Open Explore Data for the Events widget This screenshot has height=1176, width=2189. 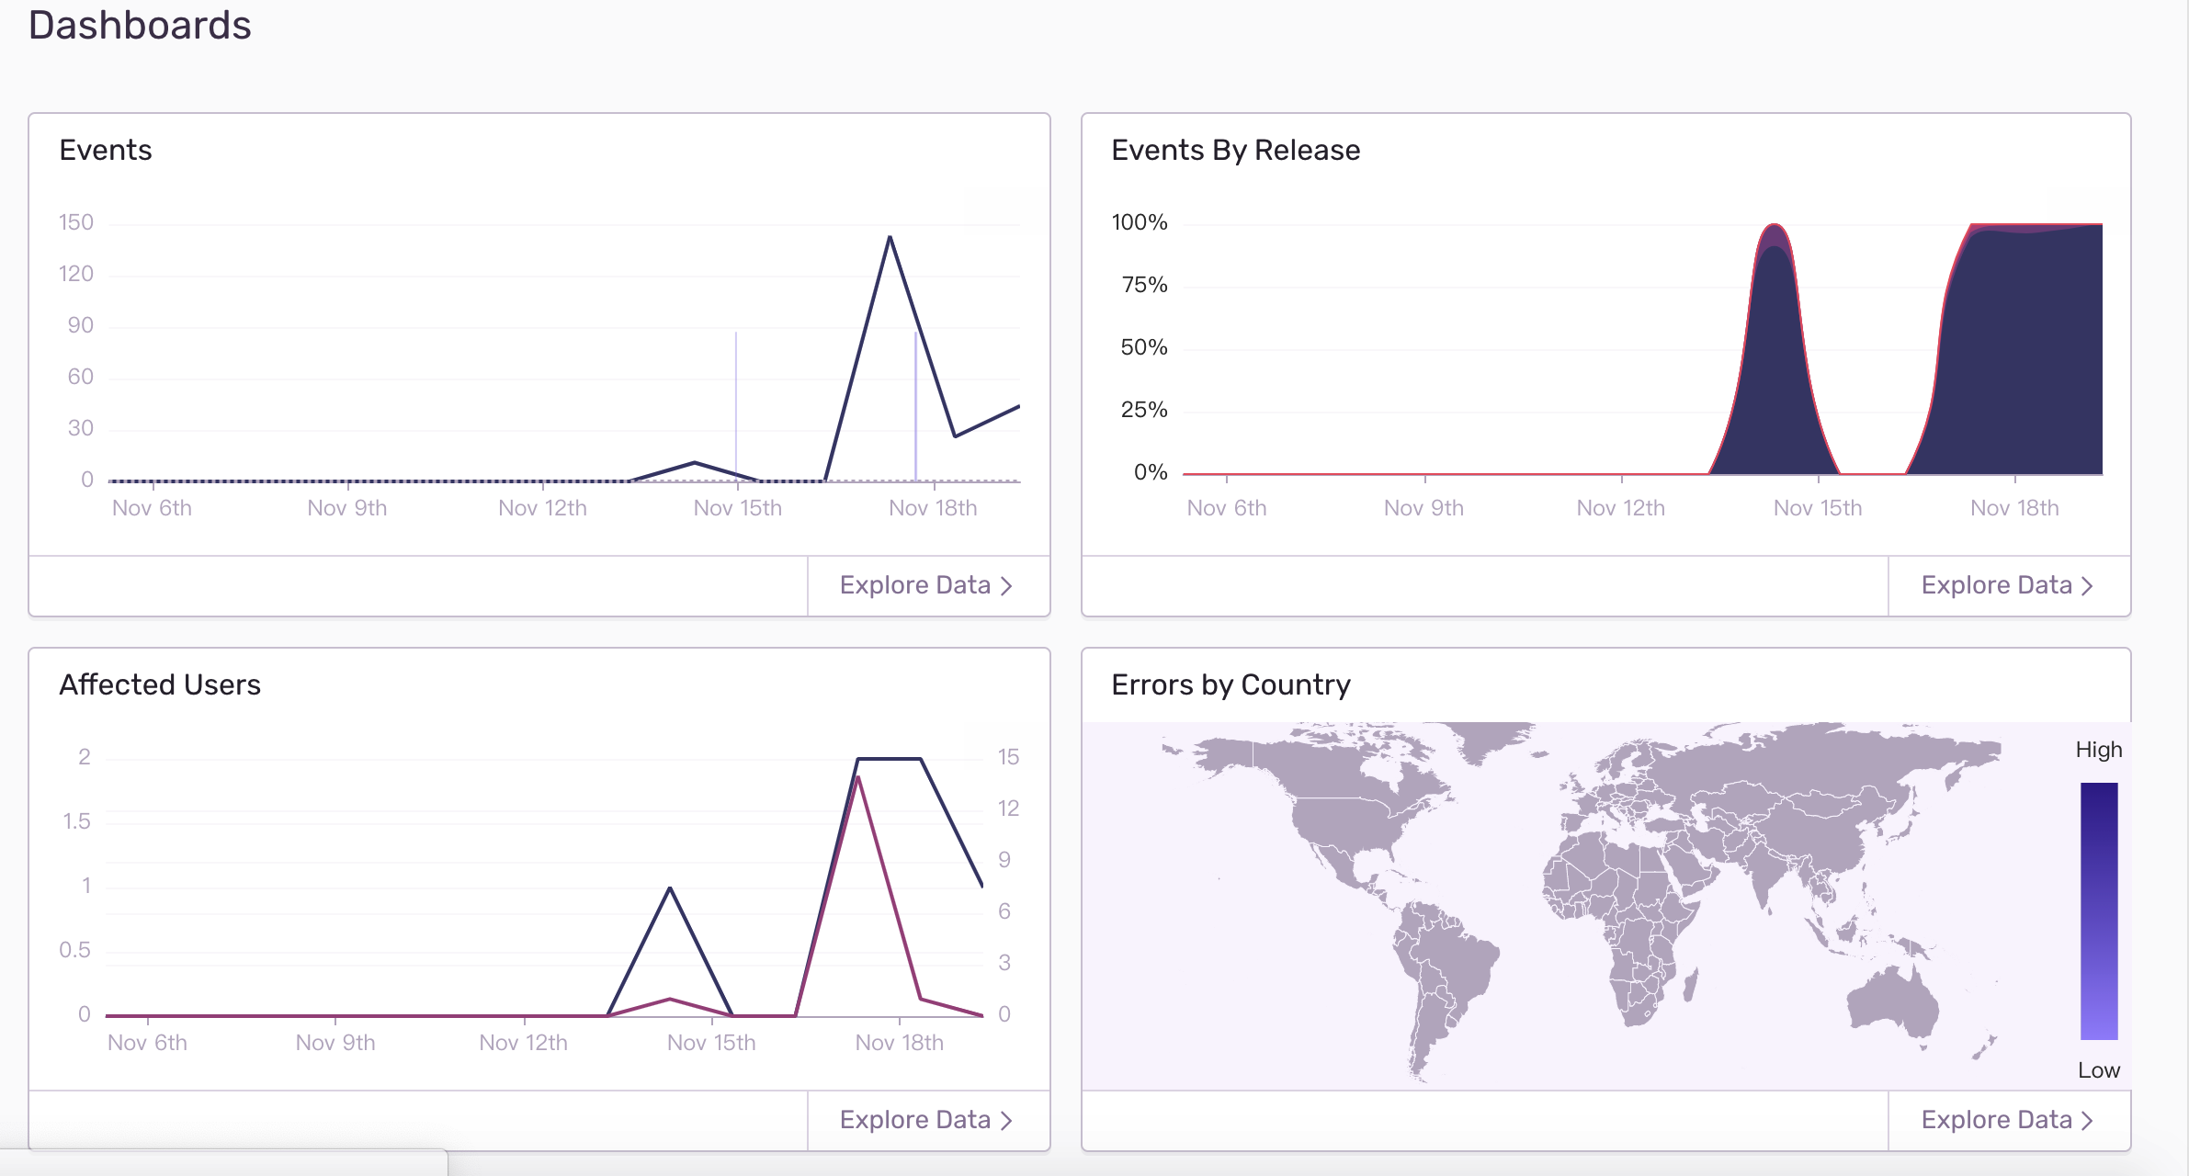927,585
